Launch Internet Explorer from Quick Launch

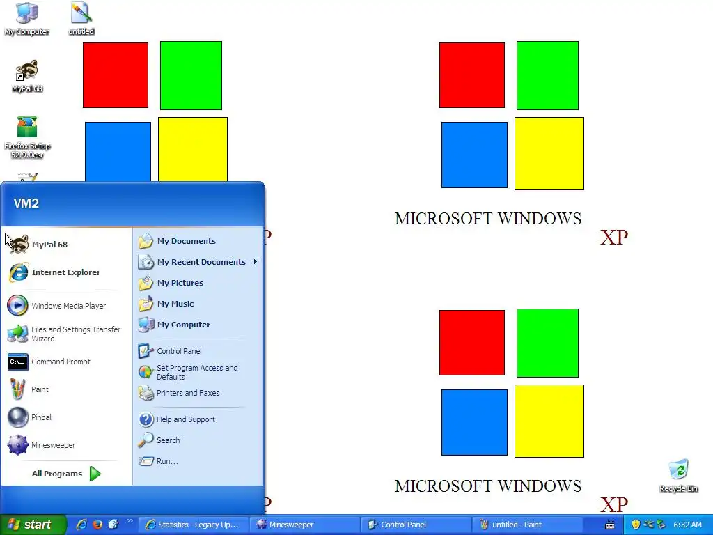(81, 525)
